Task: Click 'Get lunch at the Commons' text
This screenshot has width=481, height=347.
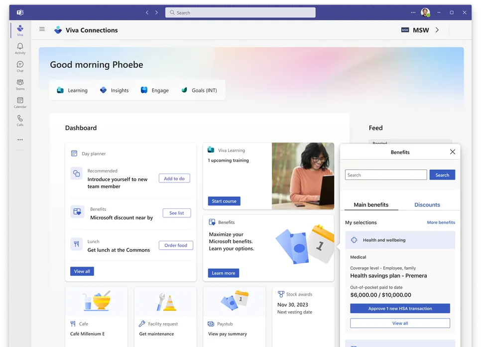Action: (119, 250)
